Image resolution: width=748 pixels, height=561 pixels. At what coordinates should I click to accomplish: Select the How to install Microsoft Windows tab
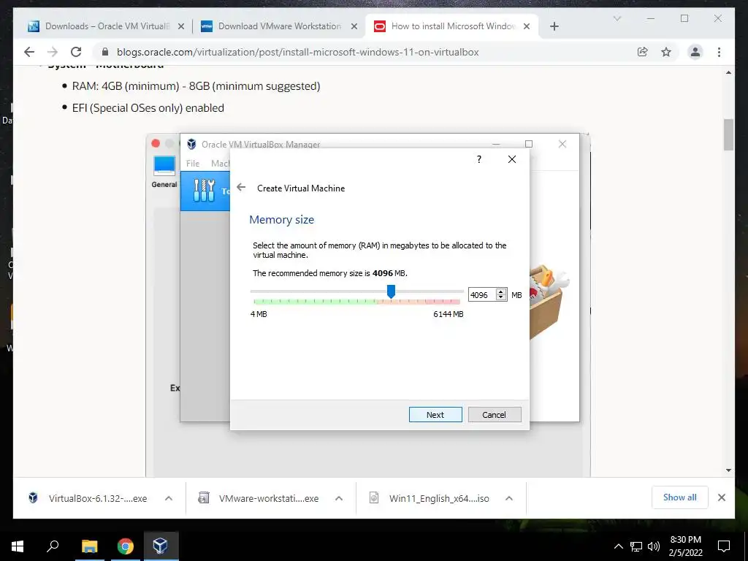click(451, 26)
